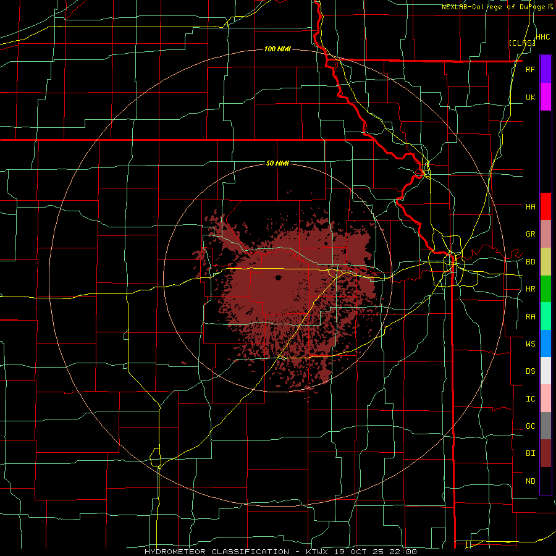Click the 'HYDROMETEOR CLASSIFICATION' title text
The width and height of the screenshot is (556, 556).
pos(217,552)
